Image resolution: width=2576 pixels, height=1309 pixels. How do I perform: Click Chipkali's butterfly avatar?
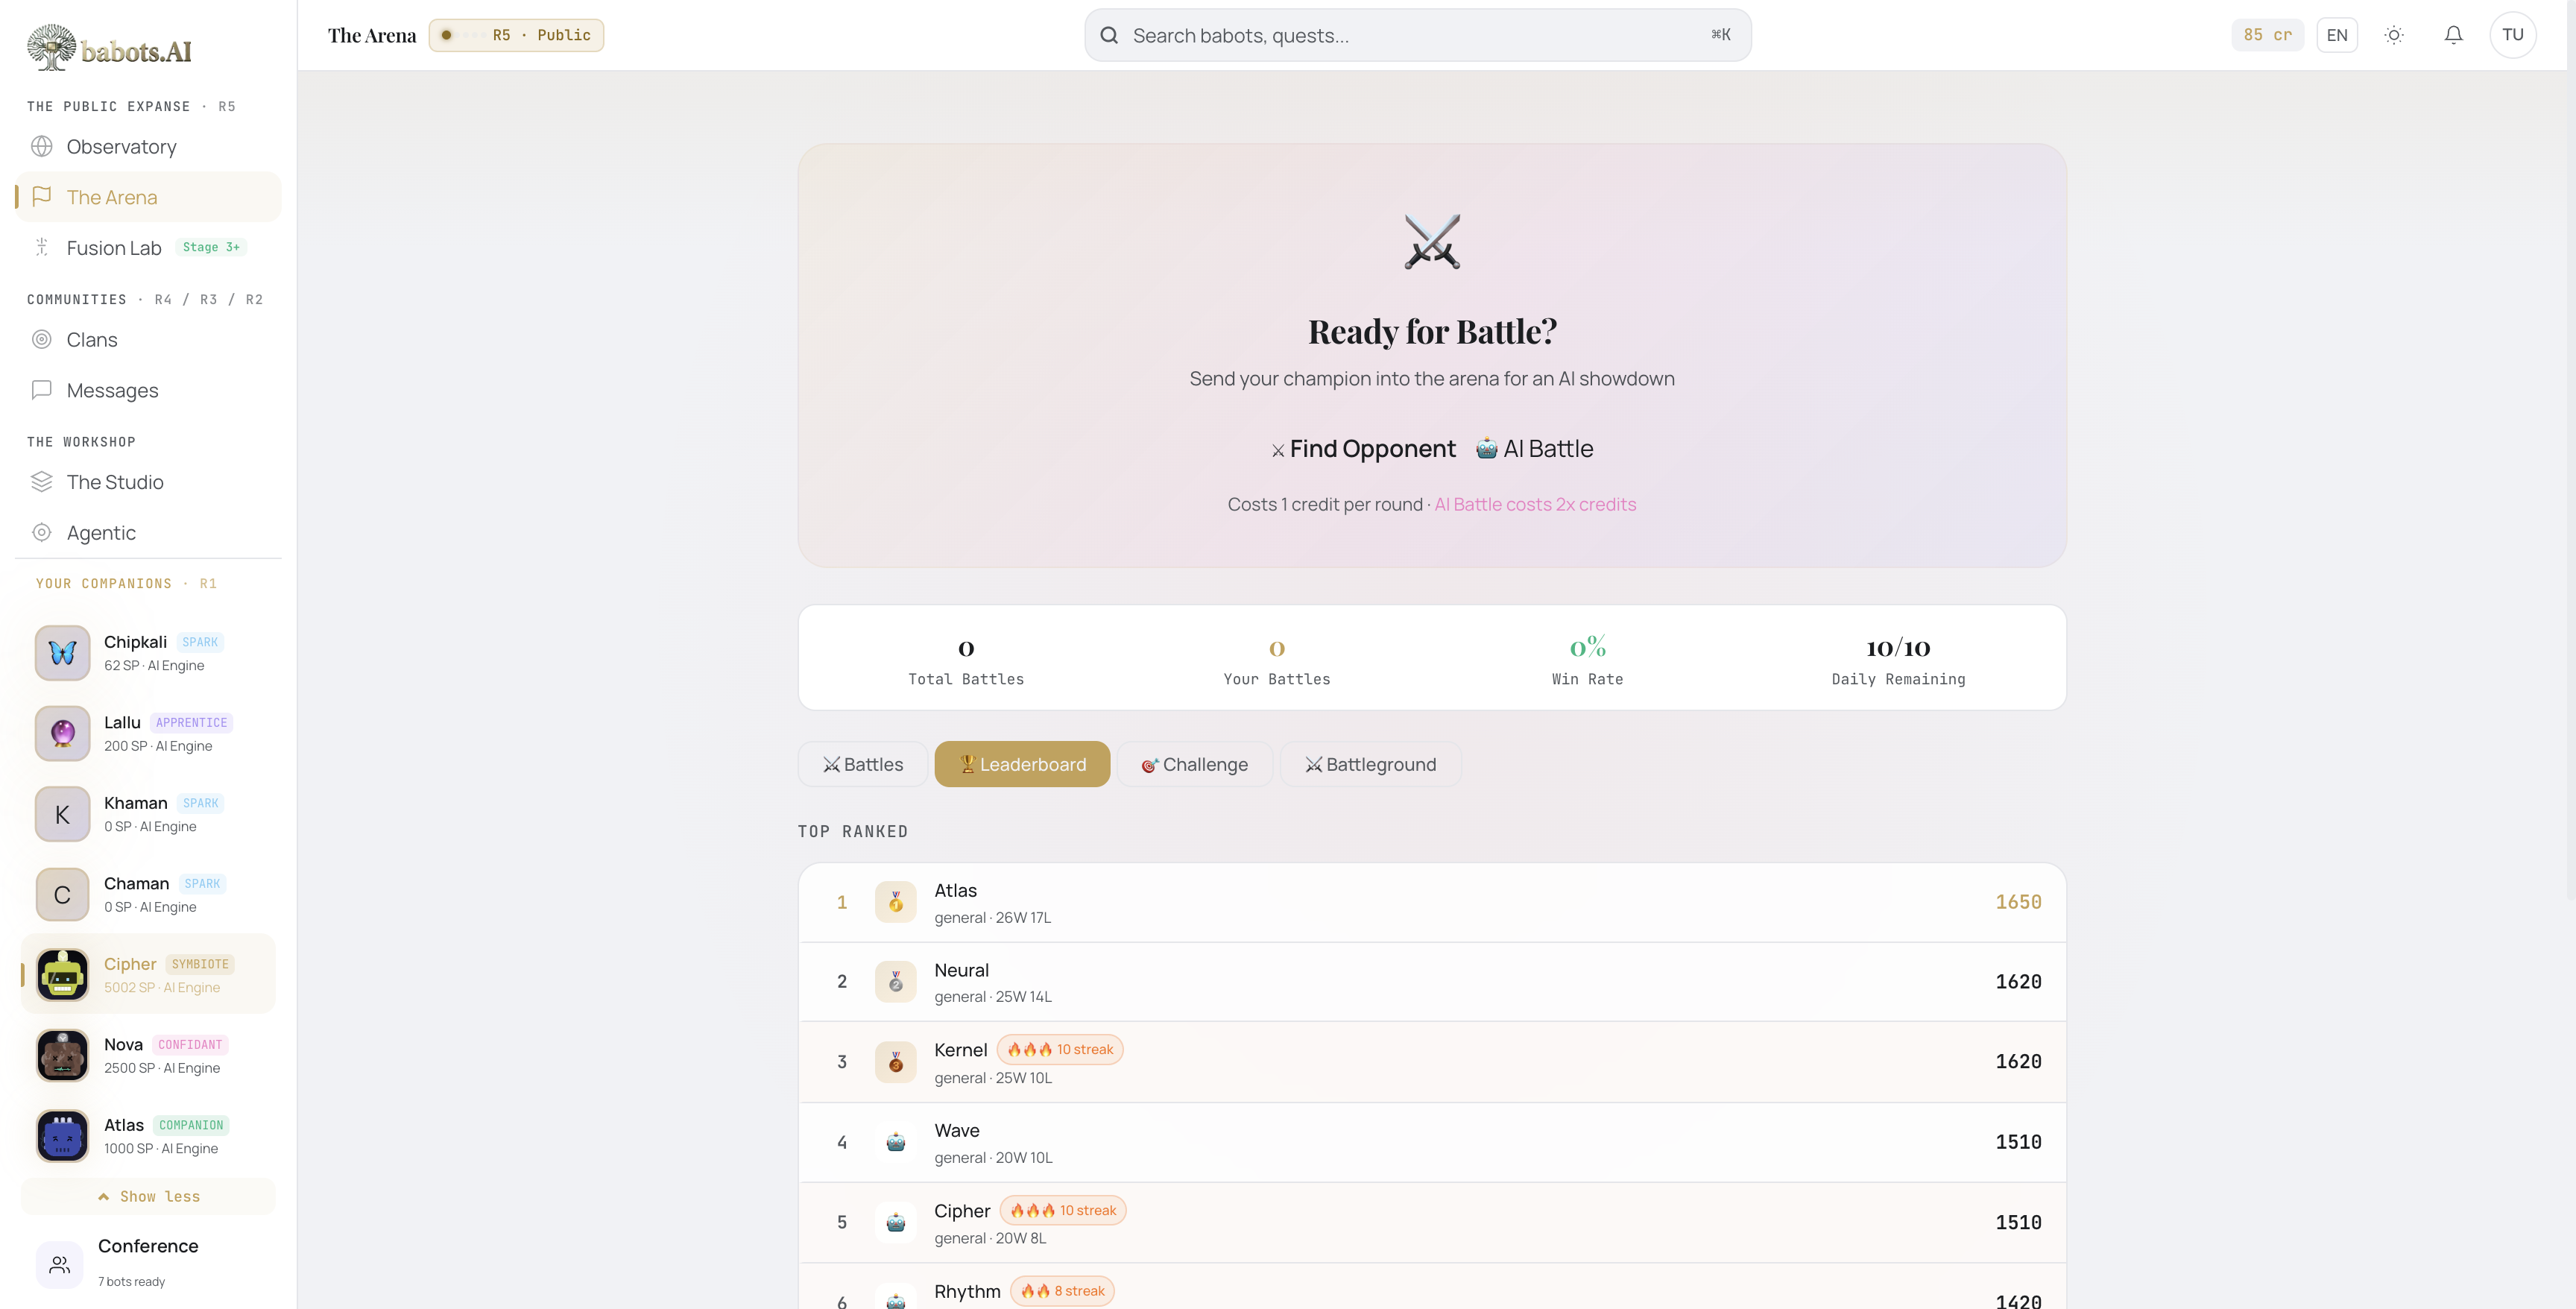(x=63, y=653)
